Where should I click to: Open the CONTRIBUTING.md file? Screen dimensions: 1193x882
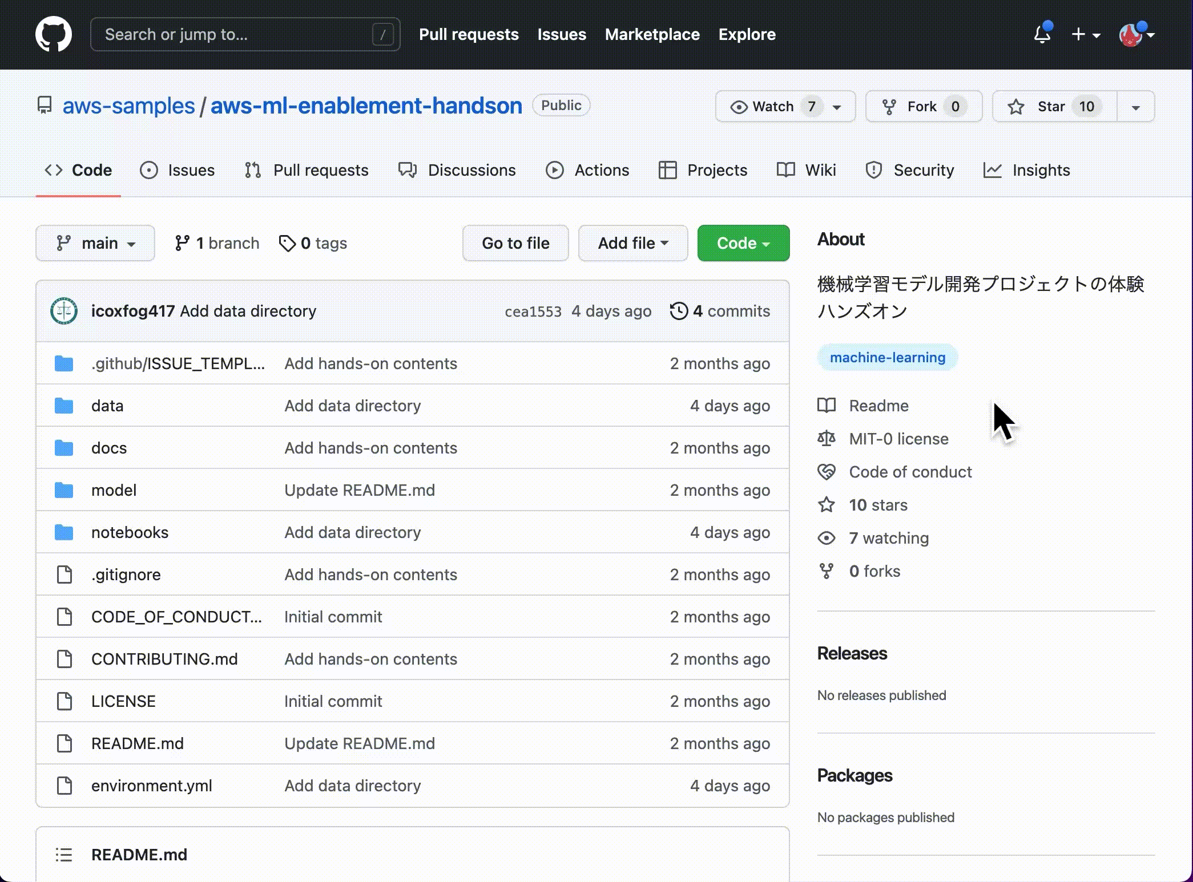164,659
